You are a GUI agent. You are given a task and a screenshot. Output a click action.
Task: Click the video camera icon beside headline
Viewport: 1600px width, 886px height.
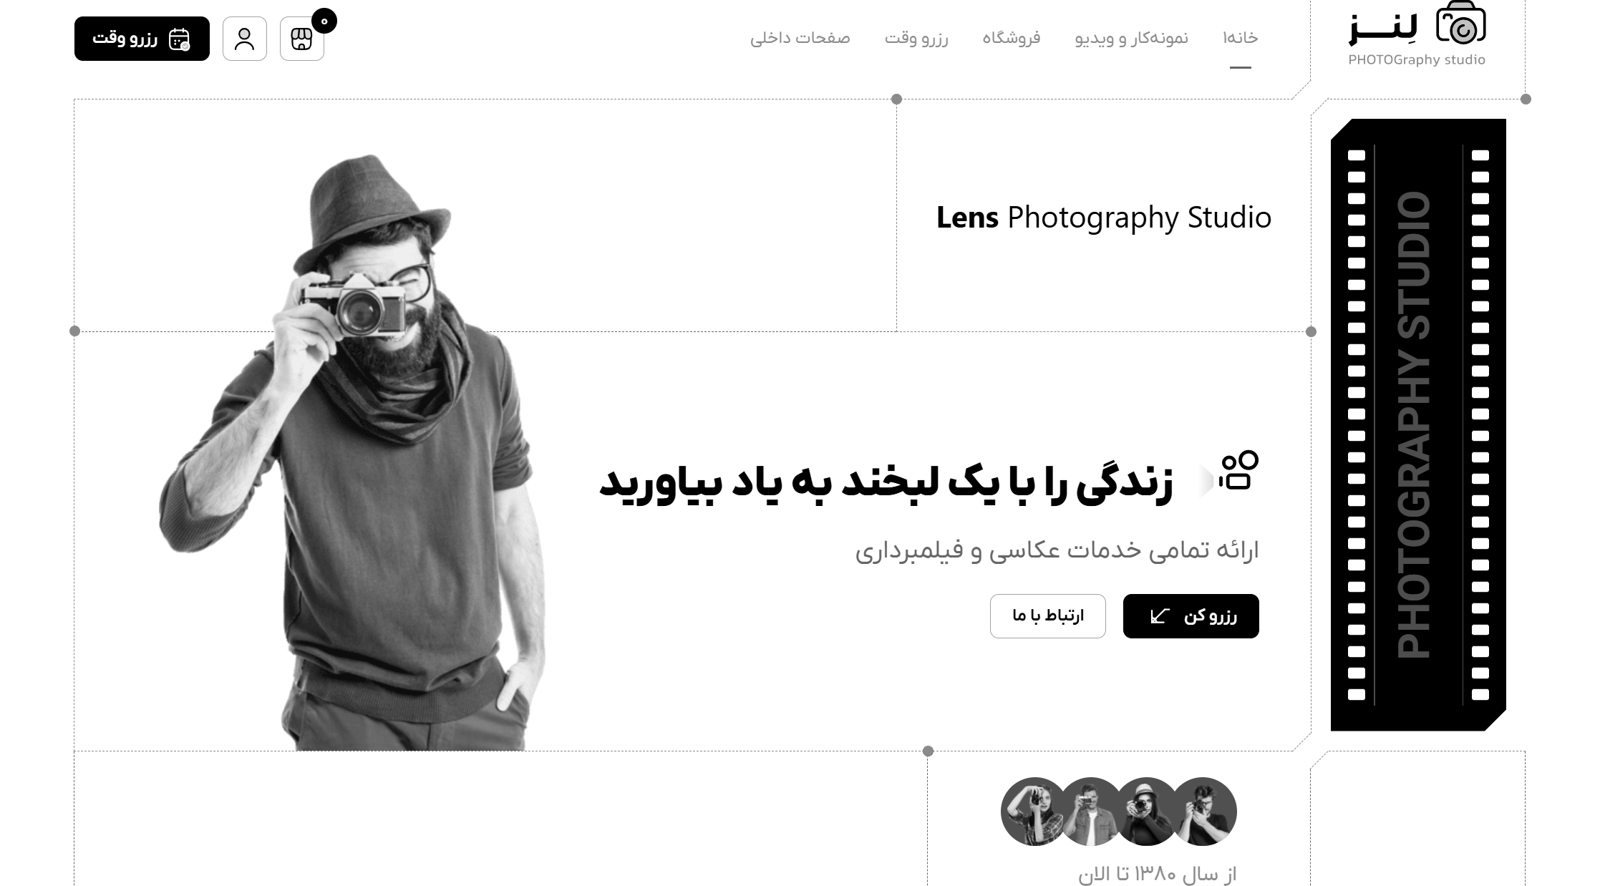1239,470
